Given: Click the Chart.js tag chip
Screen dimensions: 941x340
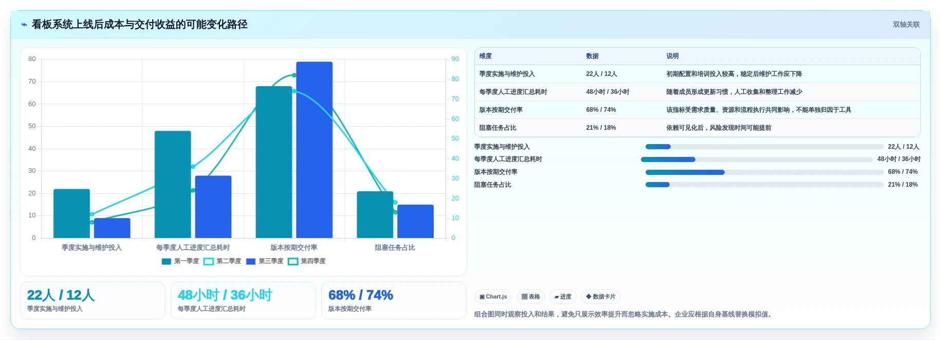Looking at the screenshot, I should coord(493,296).
